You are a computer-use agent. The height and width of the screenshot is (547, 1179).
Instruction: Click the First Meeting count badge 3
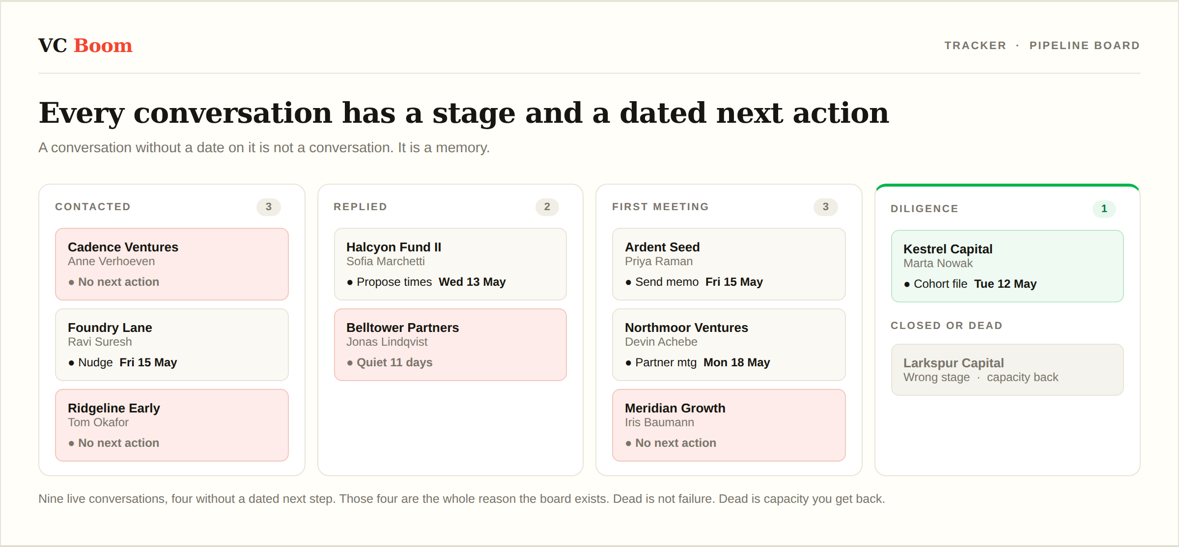pyautogui.click(x=826, y=207)
